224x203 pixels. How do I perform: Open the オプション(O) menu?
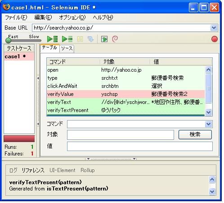pyautogui.click(x=72, y=17)
